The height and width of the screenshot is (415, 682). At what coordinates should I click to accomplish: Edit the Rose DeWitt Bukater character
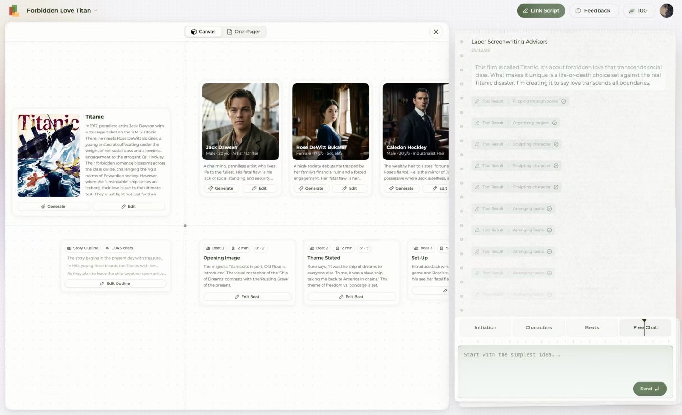point(350,188)
